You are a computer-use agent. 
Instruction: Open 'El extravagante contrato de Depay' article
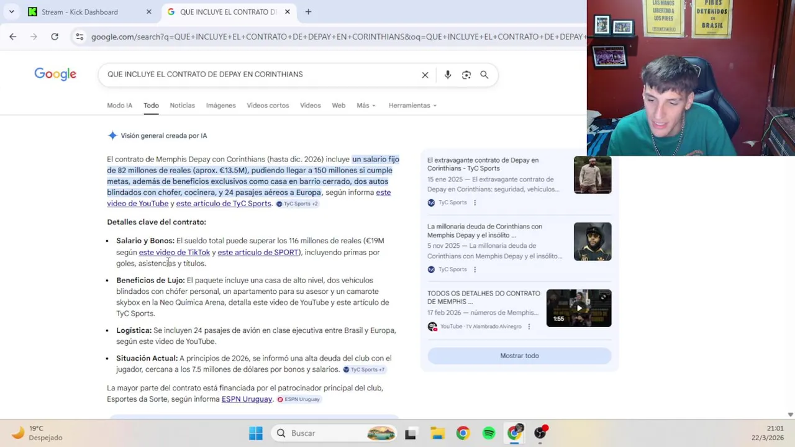coord(483,164)
